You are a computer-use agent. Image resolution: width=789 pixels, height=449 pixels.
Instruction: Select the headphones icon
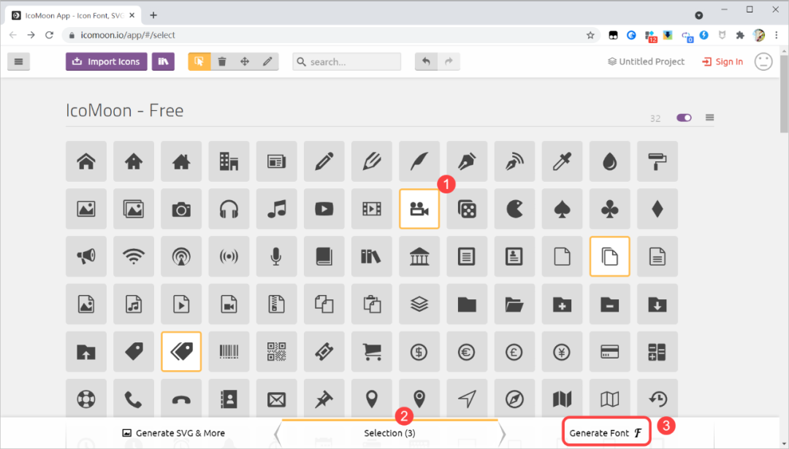click(x=229, y=209)
